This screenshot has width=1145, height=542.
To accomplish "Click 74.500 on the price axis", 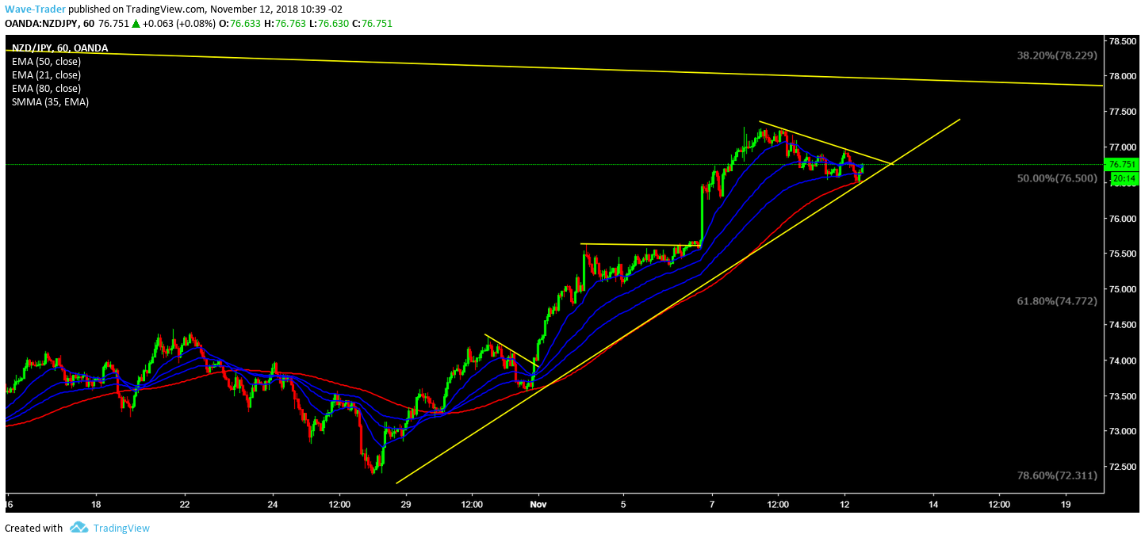I will tap(1124, 325).
